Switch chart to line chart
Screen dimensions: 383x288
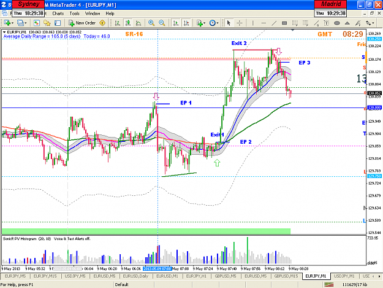coord(138,23)
